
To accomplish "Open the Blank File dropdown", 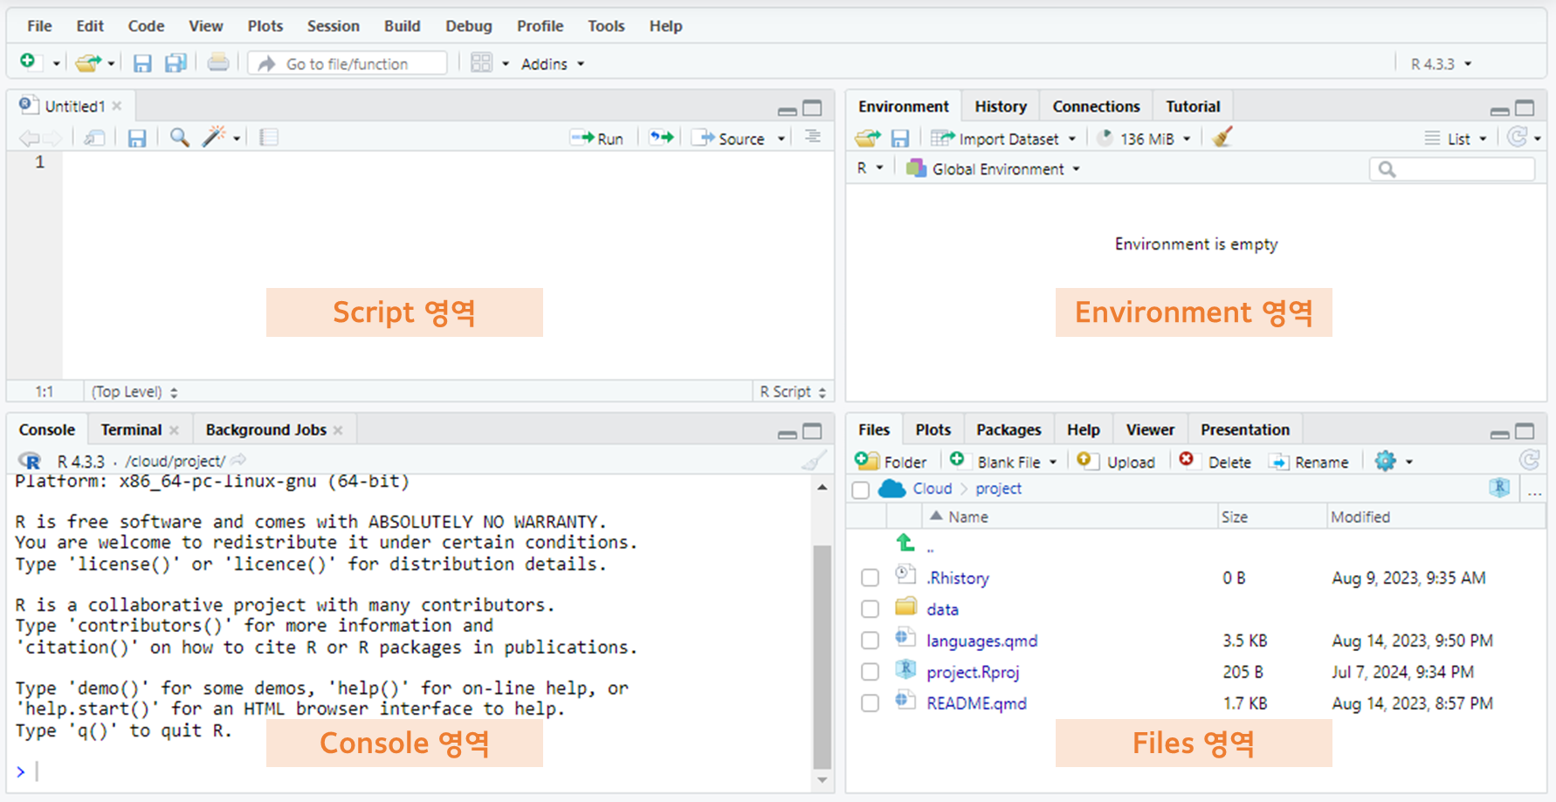I will tap(1003, 462).
